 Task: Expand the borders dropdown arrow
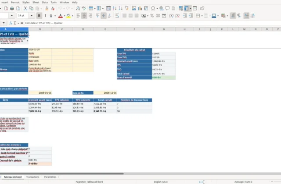202,16
